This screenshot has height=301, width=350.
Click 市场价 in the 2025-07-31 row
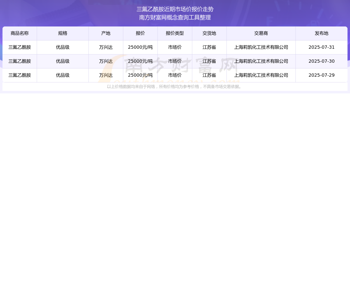(175, 47)
